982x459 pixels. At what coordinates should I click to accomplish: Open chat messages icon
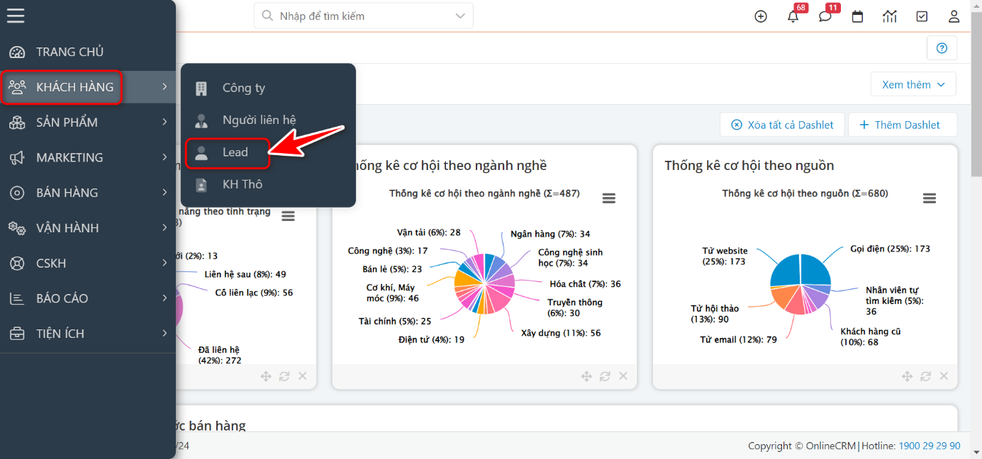tap(825, 16)
